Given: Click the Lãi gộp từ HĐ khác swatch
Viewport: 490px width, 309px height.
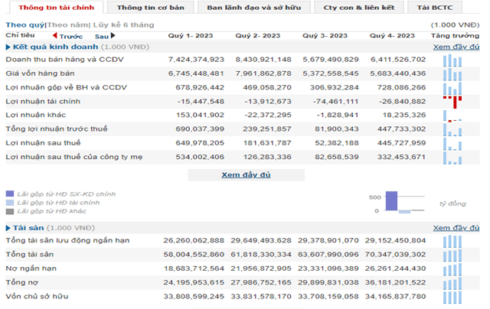Looking at the screenshot, I should tap(10, 211).
